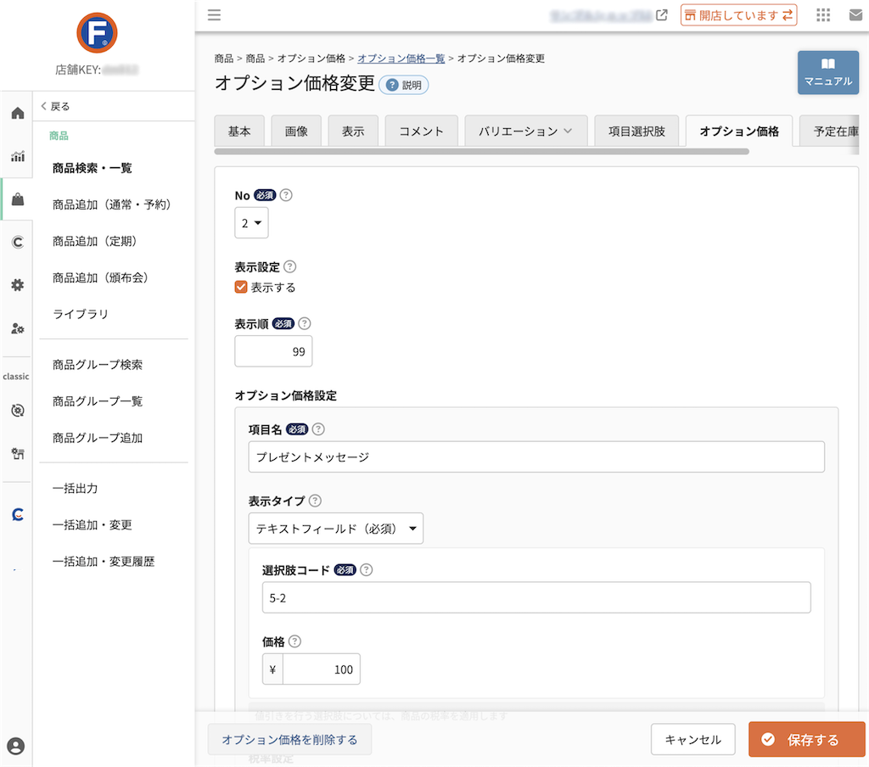
Task: Click the キャンセル button
Action: pyautogui.click(x=693, y=739)
